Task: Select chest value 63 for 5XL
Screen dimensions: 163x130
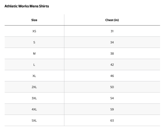Action: [x=112, y=120]
